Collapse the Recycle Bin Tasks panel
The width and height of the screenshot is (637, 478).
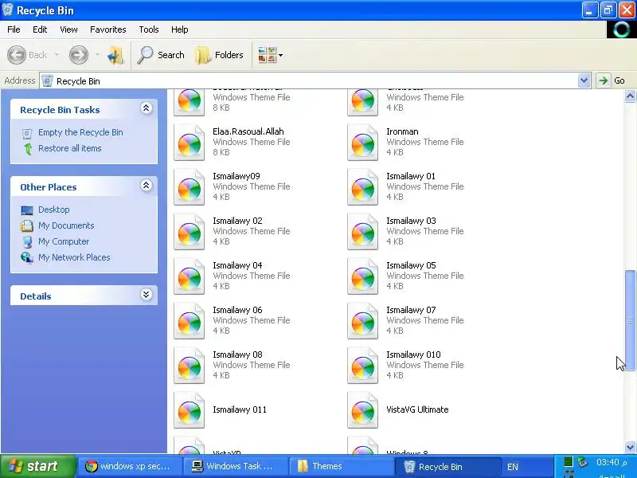point(147,108)
